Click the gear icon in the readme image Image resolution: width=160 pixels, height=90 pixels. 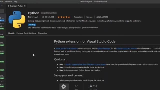tap(64, 87)
